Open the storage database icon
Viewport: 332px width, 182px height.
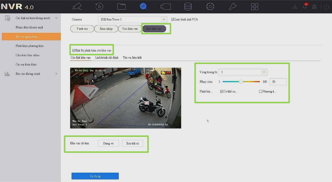click(x=188, y=6)
